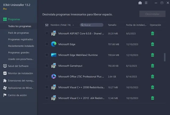Click the toolbox icon in title bar
170x115 pixels.
pyautogui.click(x=140, y=3)
